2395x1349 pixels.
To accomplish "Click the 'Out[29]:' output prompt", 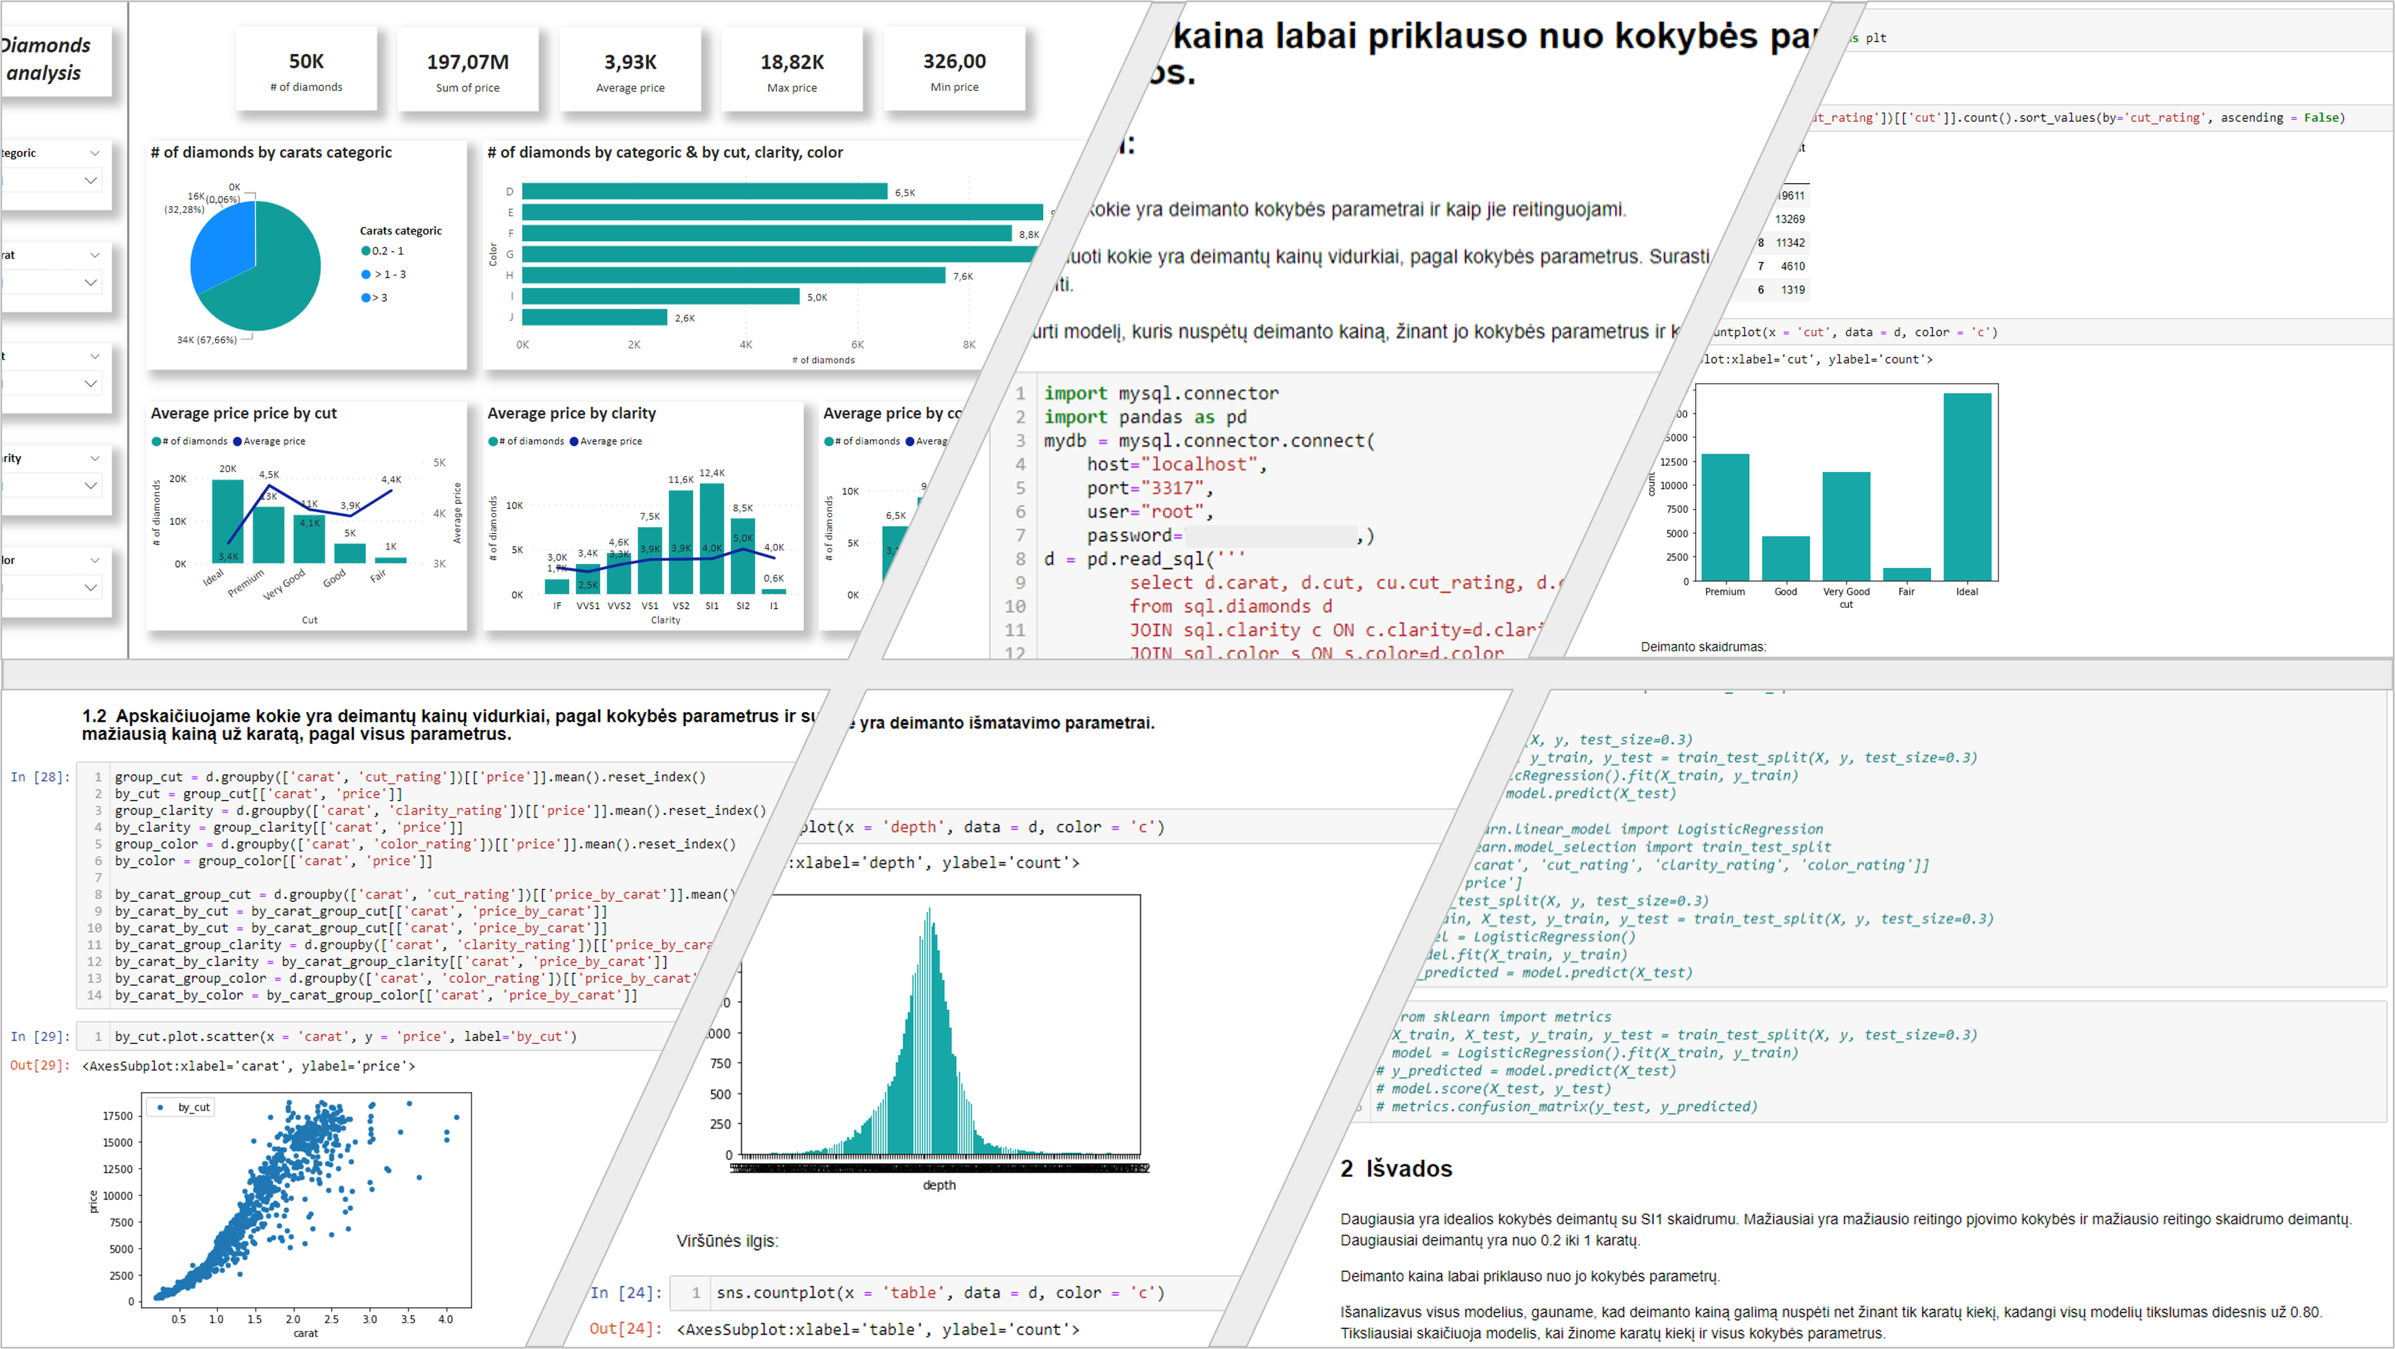I will point(41,1066).
